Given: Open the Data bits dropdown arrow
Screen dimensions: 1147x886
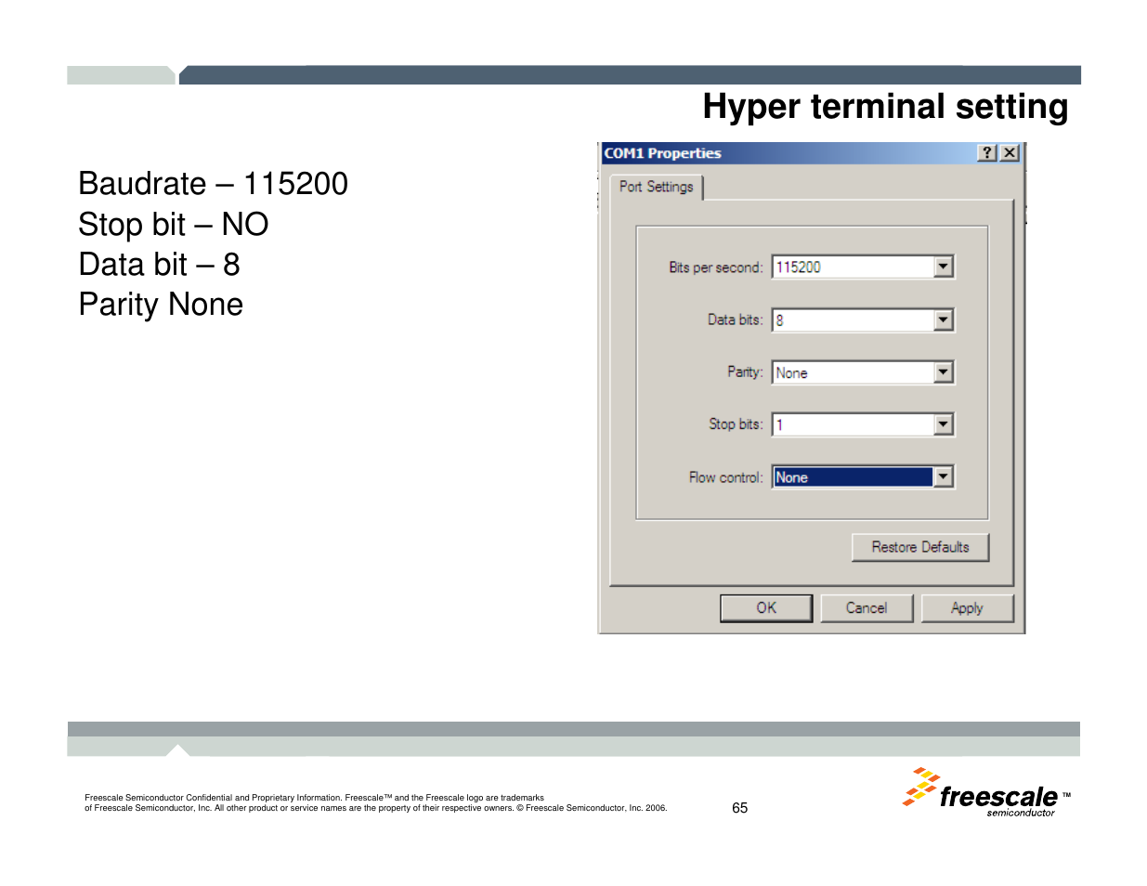Looking at the screenshot, I should [944, 320].
